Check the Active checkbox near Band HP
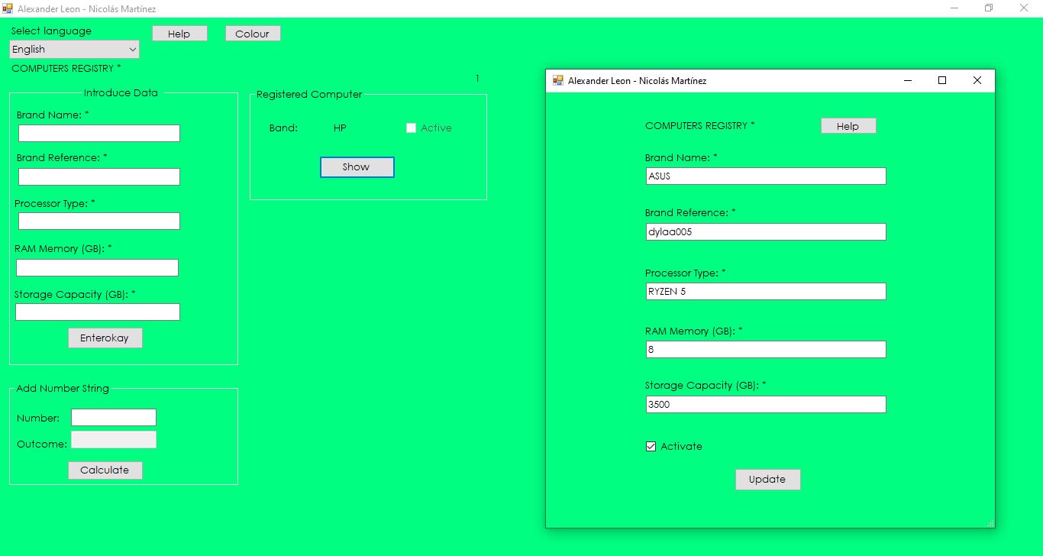 [410, 128]
